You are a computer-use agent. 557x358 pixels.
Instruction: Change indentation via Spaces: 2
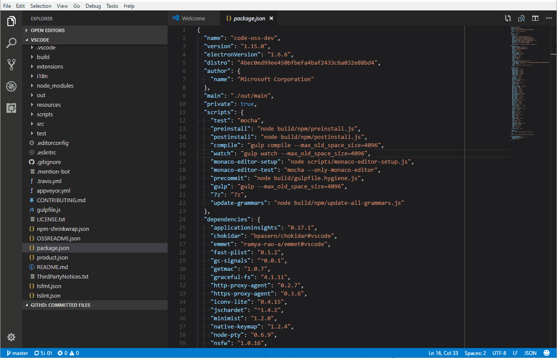pyautogui.click(x=475, y=353)
